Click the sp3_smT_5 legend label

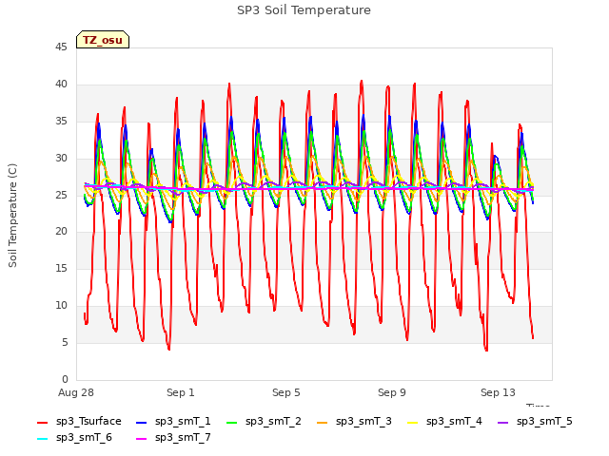point(544,421)
